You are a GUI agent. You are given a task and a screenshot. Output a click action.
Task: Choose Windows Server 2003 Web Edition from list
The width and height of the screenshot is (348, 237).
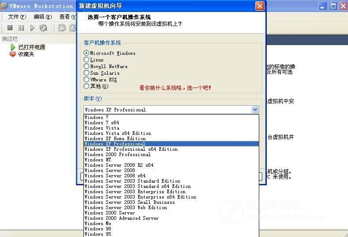(126, 207)
